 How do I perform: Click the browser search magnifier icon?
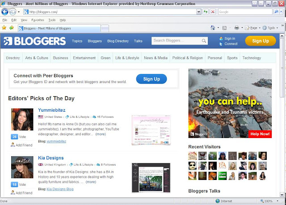(276, 12)
